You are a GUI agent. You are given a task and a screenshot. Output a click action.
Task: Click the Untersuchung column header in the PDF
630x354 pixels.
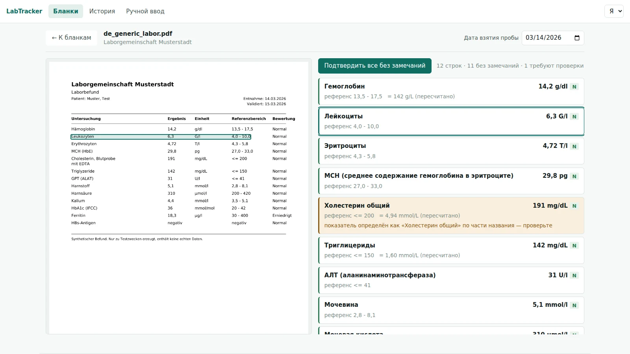(86, 119)
